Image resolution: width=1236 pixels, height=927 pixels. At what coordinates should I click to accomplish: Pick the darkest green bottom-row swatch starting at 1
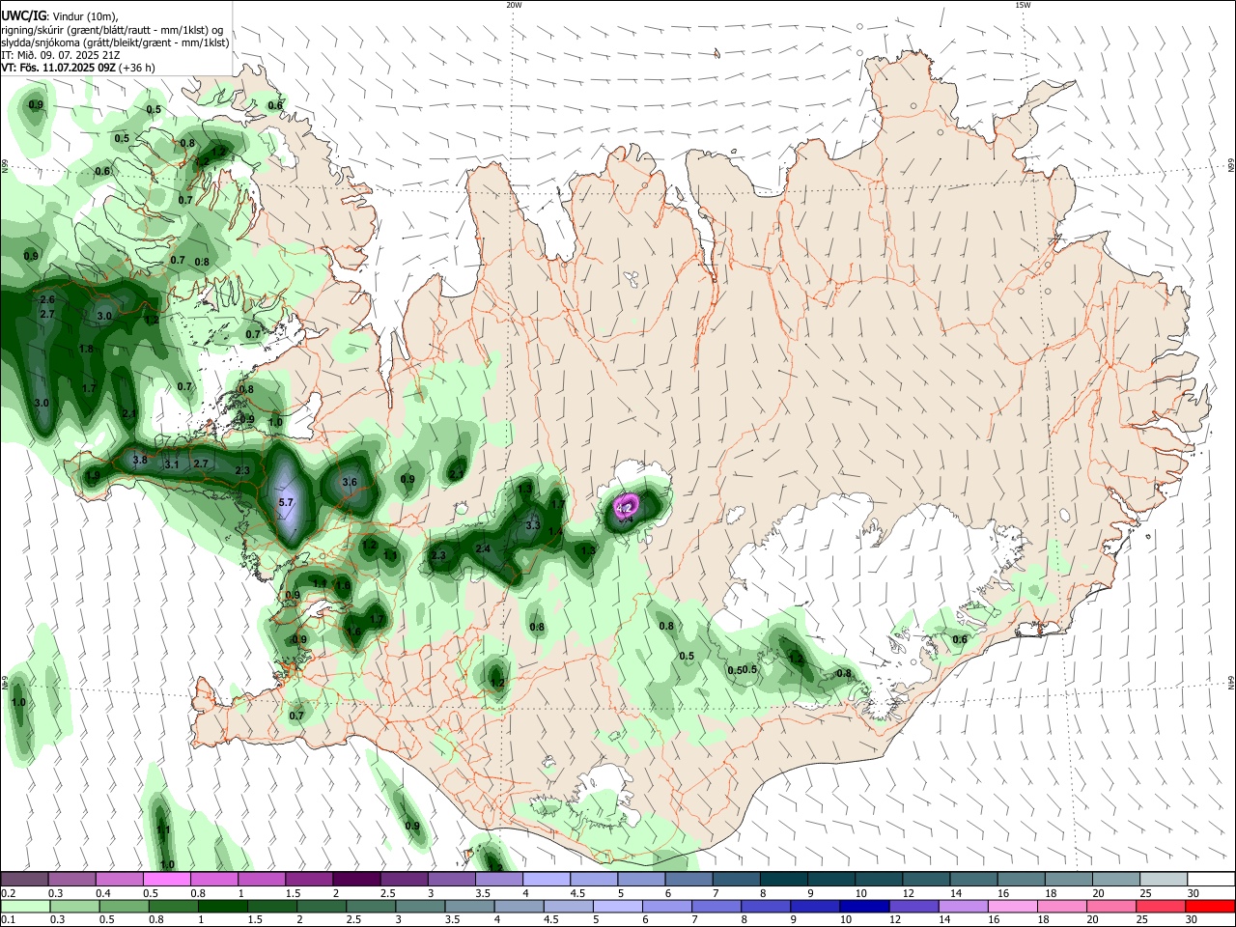222,907
